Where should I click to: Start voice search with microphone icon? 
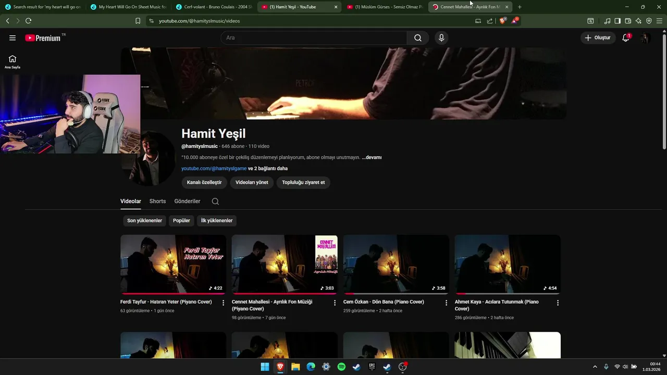[441, 37]
